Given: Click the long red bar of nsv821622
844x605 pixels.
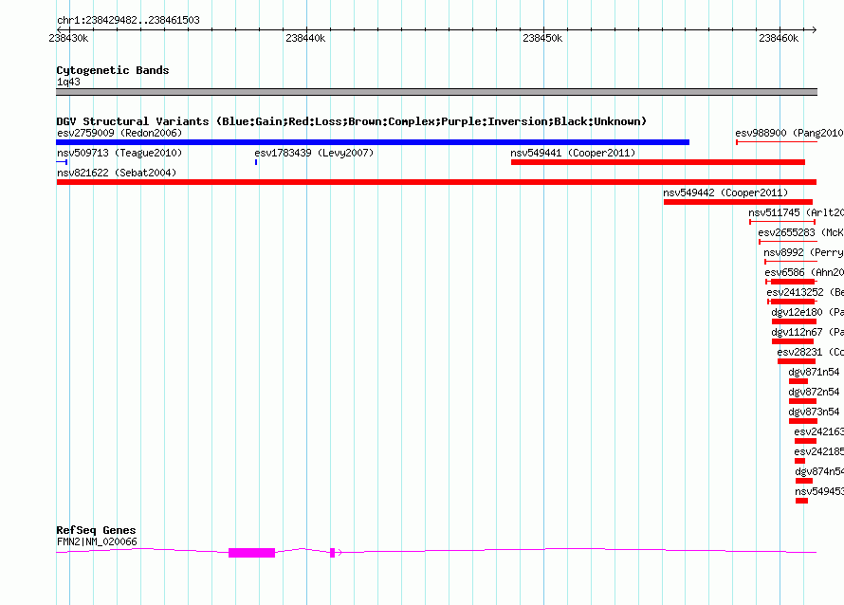Looking at the screenshot, I should click(x=436, y=182).
